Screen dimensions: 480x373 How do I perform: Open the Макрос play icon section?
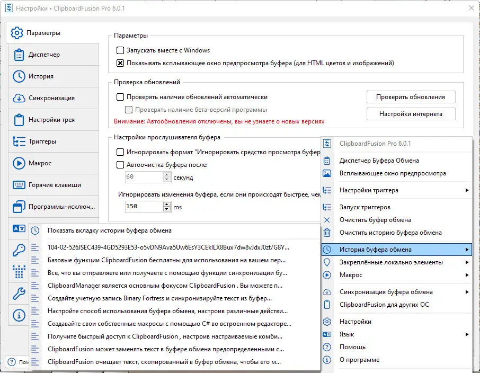[x=19, y=163]
